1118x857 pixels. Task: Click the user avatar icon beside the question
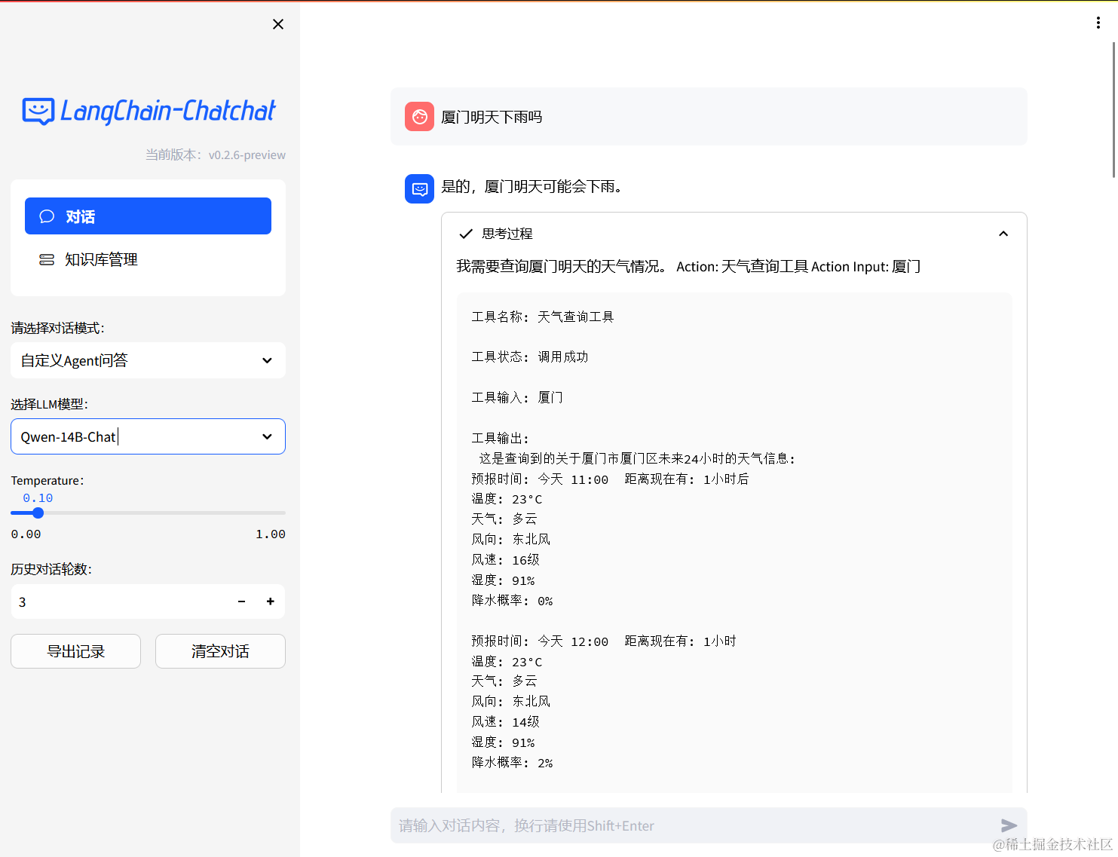[x=419, y=117]
